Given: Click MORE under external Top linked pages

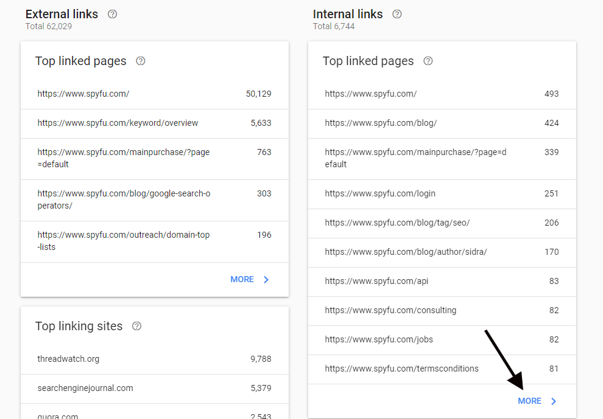Looking at the screenshot, I should 242,280.
